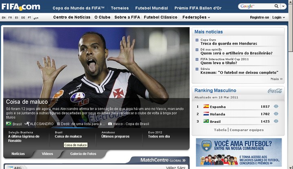Click the Comparar equipes link
293x169 pixels.
[x=247, y=130]
